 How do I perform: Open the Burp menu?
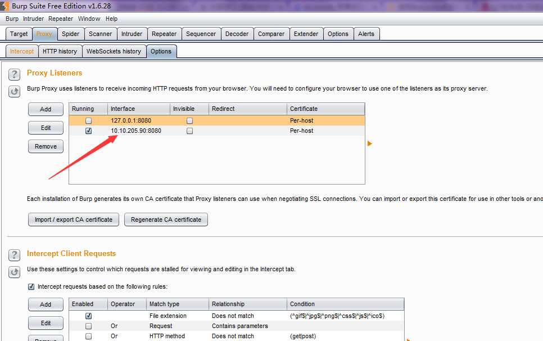12,19
